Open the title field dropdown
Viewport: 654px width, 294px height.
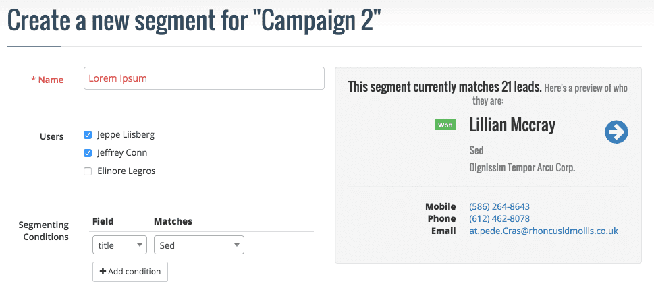(x=119, y=245)
